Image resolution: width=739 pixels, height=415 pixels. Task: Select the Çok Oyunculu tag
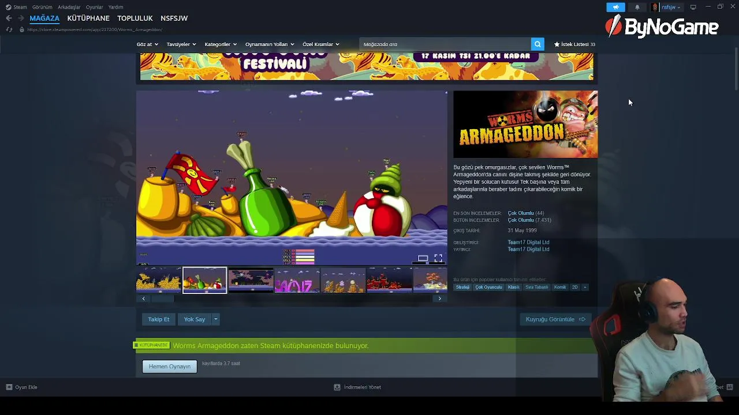(x=488, y=287)
